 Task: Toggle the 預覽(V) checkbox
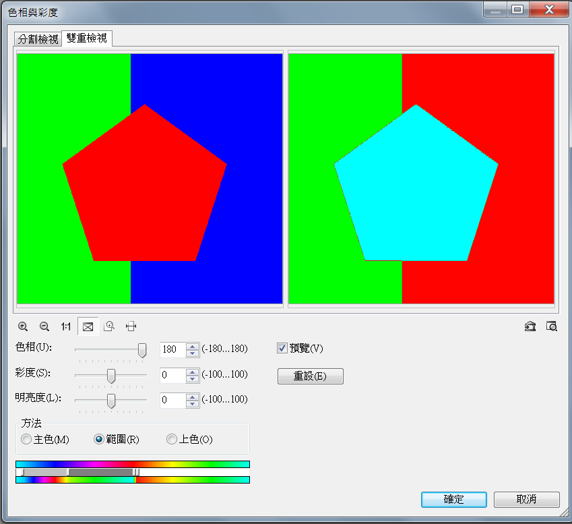282,348
